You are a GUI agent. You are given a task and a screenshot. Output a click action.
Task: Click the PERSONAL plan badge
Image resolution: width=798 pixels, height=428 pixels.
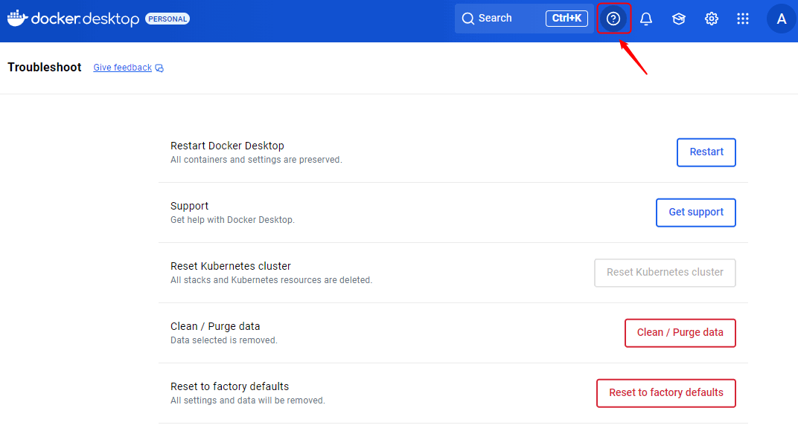167,19
